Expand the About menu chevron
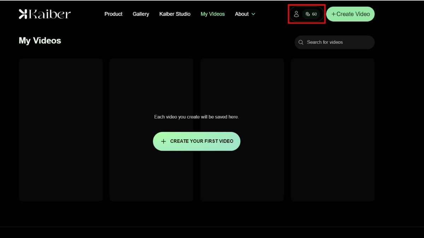 click(x=253, y=14)
